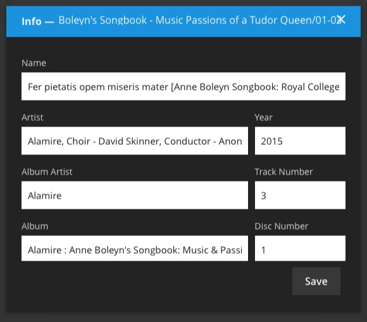Click the Boleyn's Songbook file path title
The height and width of the screenshot is (322, 367).
pos(198,20)
